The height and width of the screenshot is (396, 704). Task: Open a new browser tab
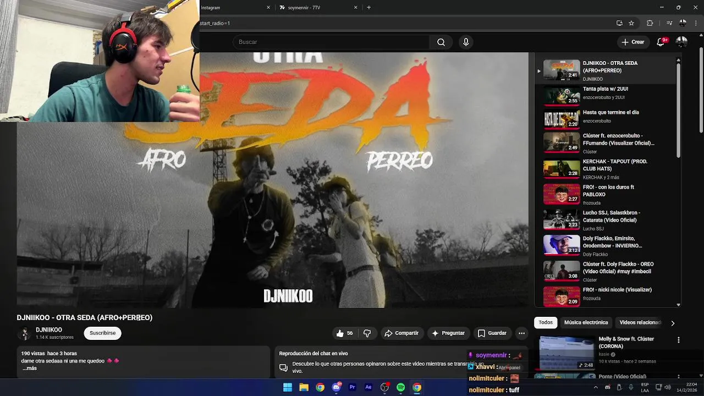(369, 8)
